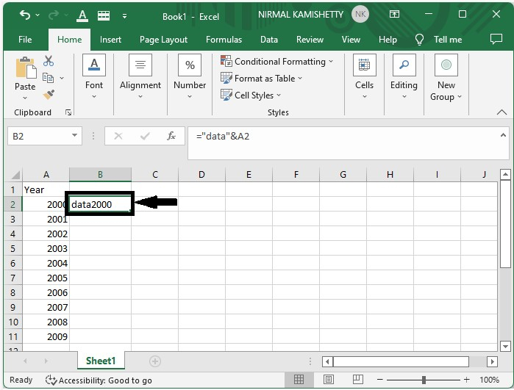This screenshot has height=390, width=514.
Task: Select column B header
Action: point(100,175)
